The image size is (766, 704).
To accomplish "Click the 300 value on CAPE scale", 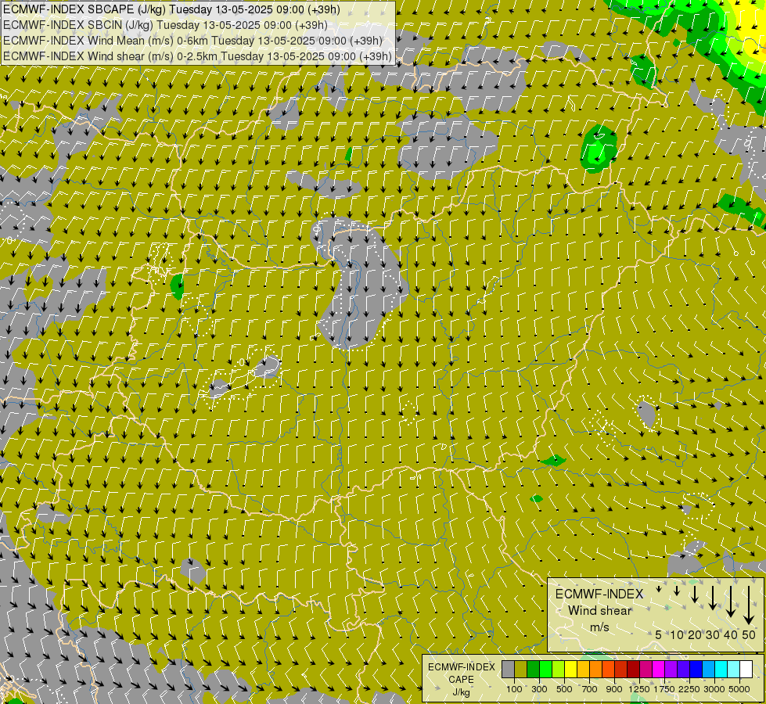I will pos(539,689).
